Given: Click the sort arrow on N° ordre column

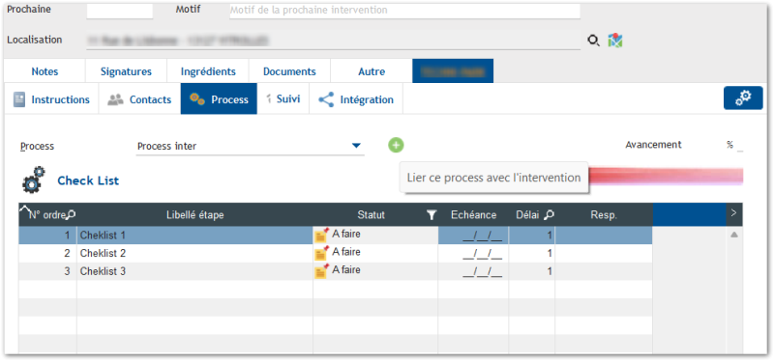Looking at the screenshot, I should (25, 208).
